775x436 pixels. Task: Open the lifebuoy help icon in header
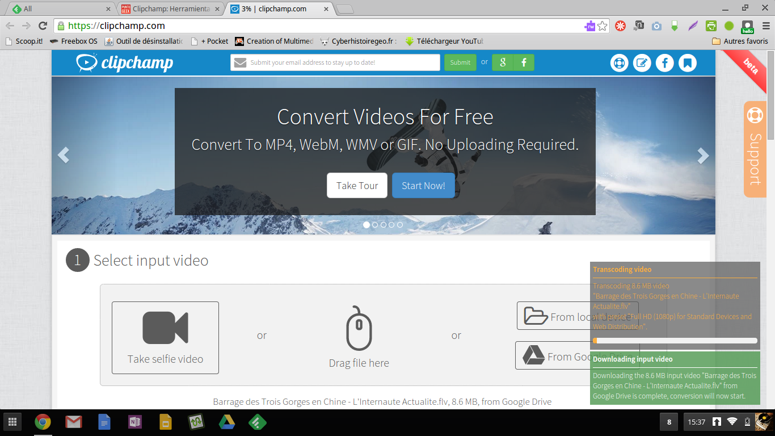coord(619,63)
